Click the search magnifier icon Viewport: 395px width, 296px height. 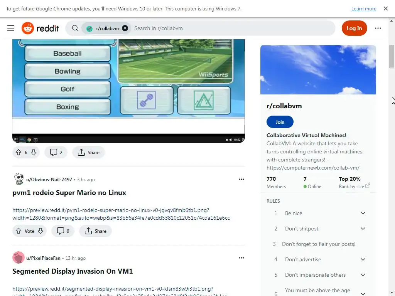(x=75, y=28)
